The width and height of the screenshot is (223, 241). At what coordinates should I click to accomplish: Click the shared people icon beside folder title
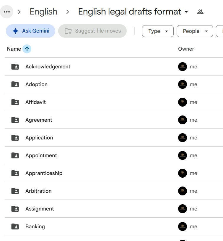point(200,12)
